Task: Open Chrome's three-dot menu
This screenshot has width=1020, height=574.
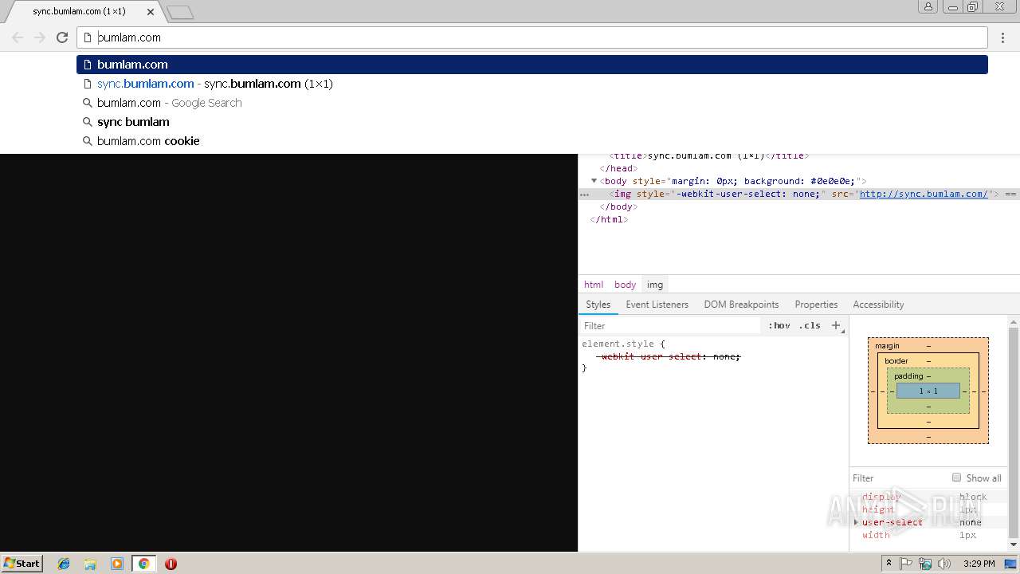Action: [1003, 37]
